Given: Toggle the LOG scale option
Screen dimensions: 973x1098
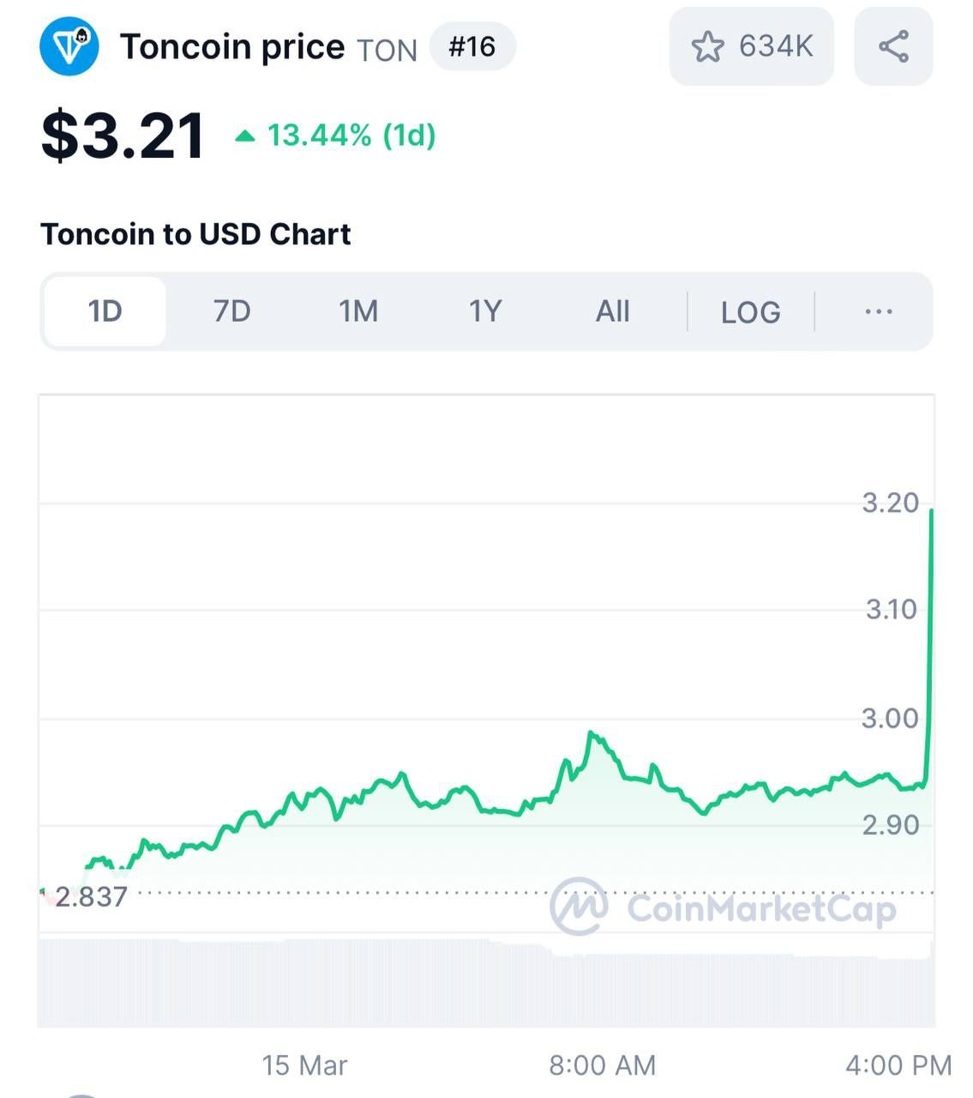Looking at the screenshot, I should 750,312.
